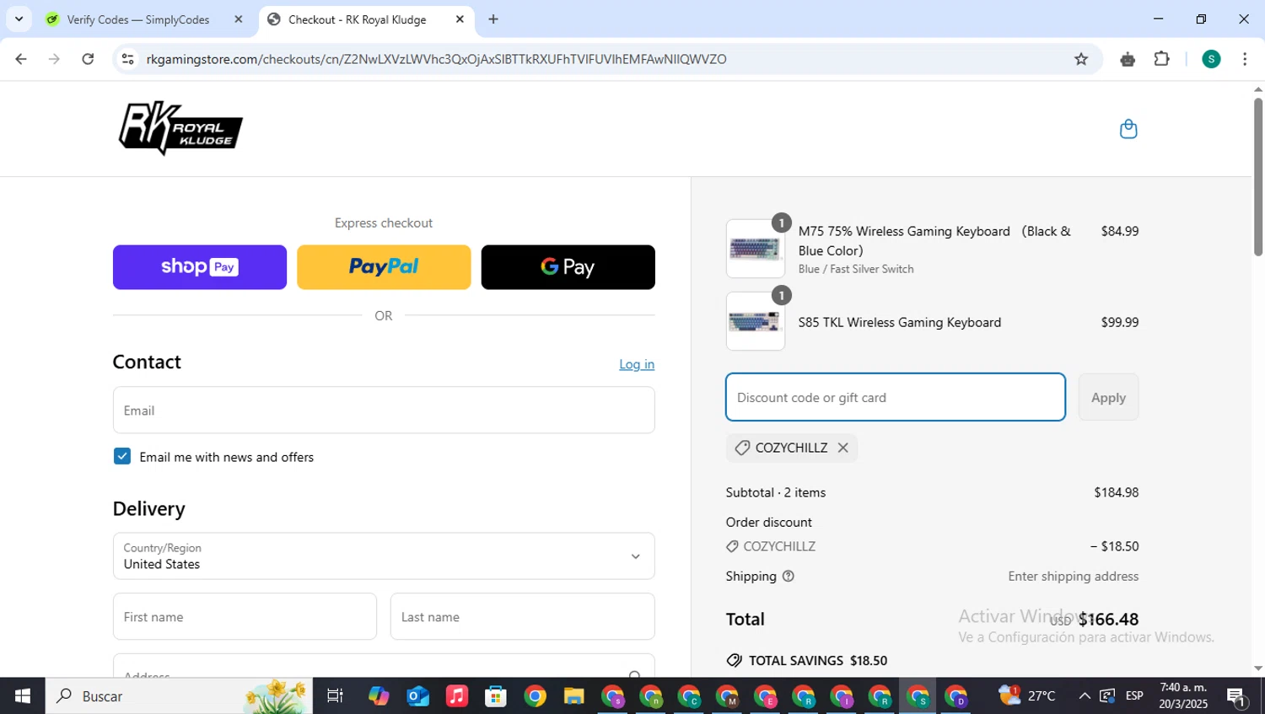Open network status in the system tray
The image size is (1265, 714).
[1107, 696]
